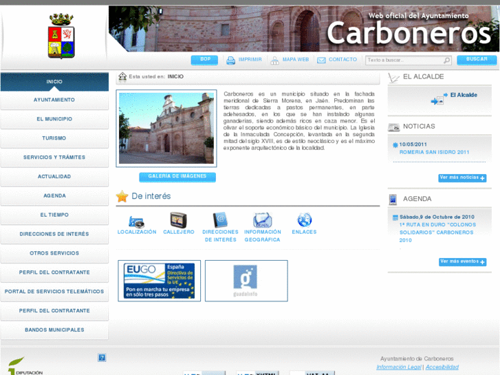Open the Localización map icon
This screenshot has height=375, width=500.
point(136,221)
